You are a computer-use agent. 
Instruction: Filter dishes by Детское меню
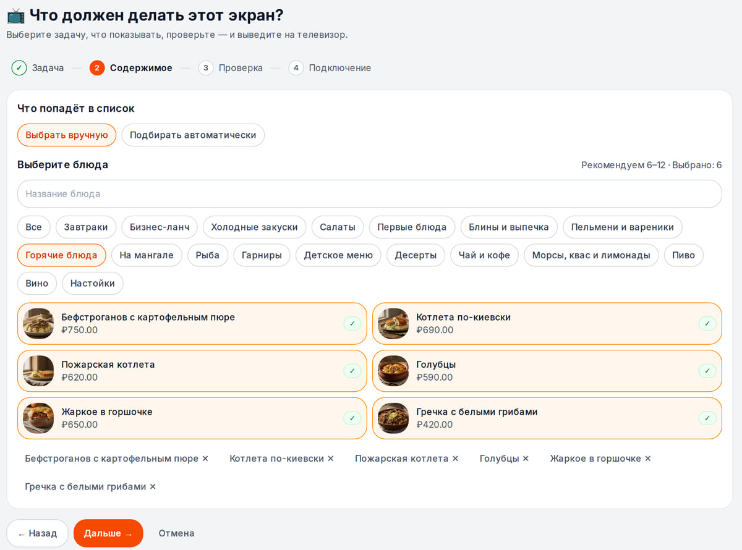pos(338,255)
